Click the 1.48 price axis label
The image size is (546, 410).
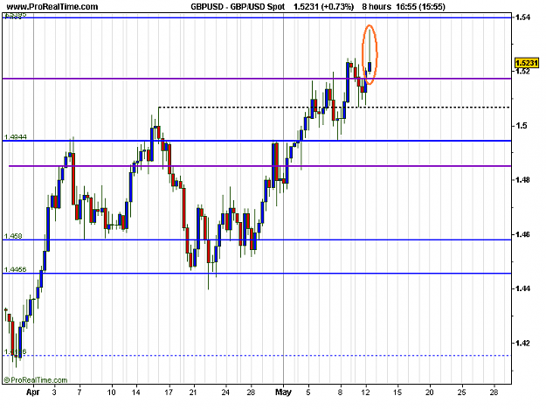tap(523, 180)
